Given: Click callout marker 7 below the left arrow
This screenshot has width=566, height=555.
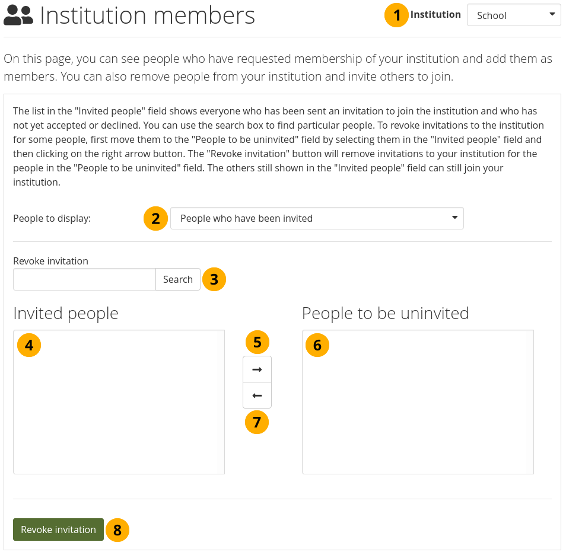Looking at the screenshot, I should coord(257,422).
